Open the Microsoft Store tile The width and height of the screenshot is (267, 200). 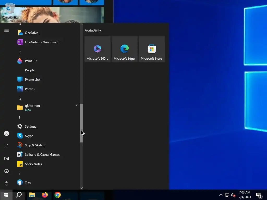(x=152, y=49)
